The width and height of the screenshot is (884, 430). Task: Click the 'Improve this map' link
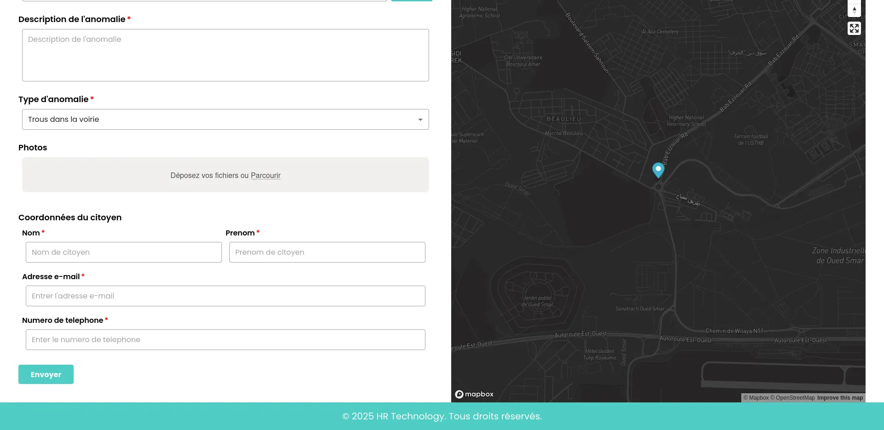[840, 398]
